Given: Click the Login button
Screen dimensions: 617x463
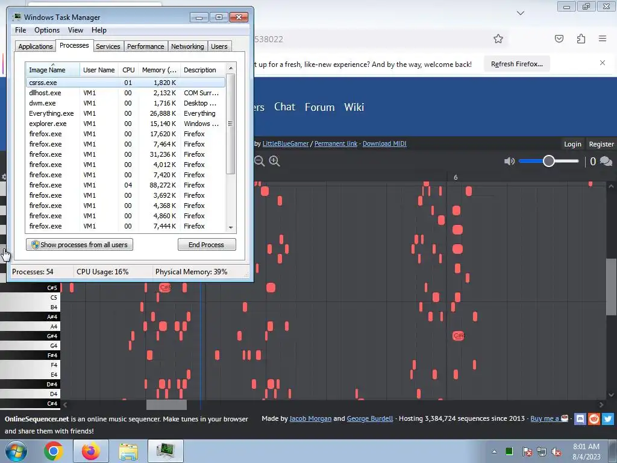Looking at the screenshot, I should [x=572, y=144].
